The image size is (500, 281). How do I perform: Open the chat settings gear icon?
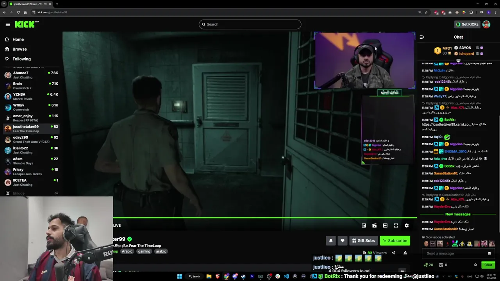click(475, 265)
